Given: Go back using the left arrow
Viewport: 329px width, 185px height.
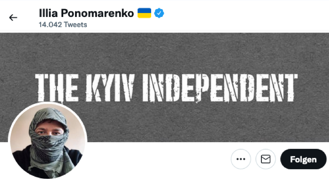Looking at the screenshot, I should (x=13, y=17).
